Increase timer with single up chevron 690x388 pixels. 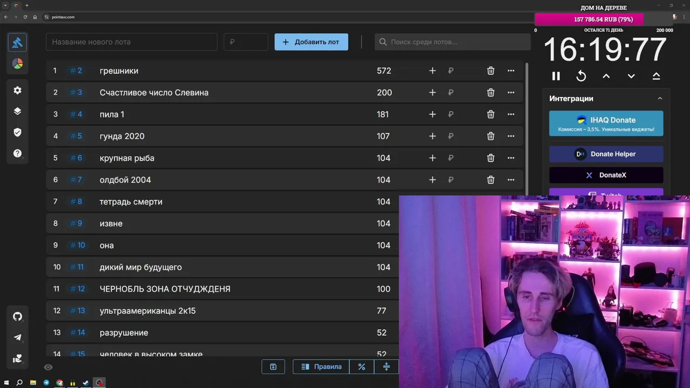[606, 76]
